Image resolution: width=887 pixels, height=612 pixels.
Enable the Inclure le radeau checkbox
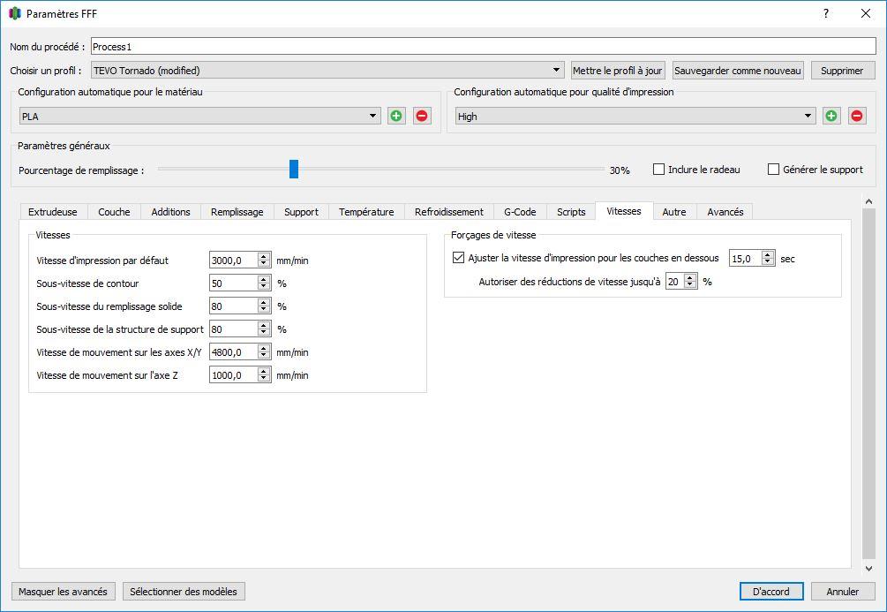pos(658,170)
